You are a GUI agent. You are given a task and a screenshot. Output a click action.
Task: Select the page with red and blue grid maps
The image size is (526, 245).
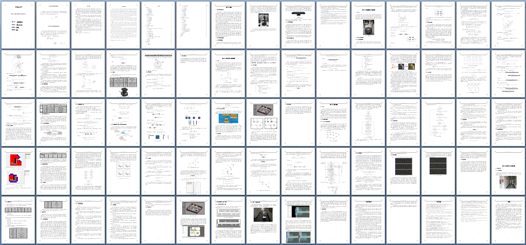18,172
